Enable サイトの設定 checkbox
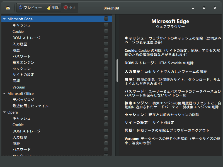The width and height of the screenshot is (223, 167). coord(106,74)
